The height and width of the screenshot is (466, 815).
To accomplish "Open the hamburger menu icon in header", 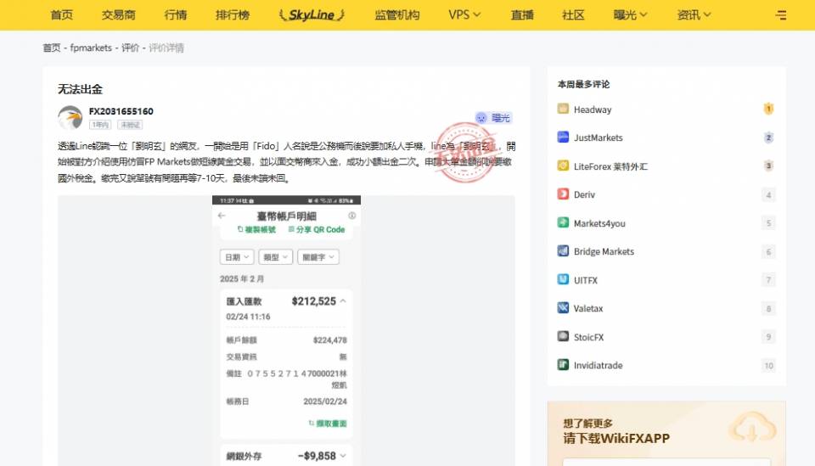I will (781, 15).
